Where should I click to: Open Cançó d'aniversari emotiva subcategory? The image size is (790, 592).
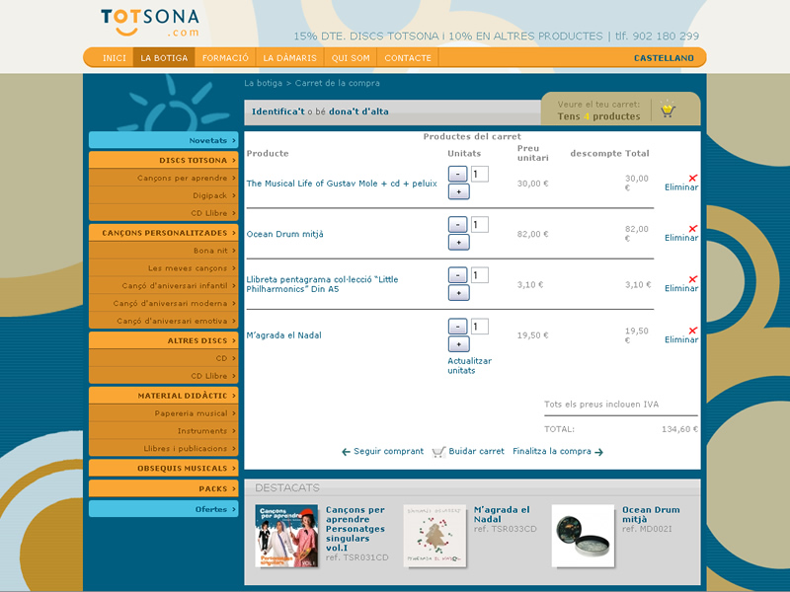[x=163, y=321]
